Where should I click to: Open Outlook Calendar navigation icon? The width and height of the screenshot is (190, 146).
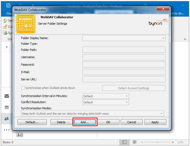(x=7, y=107)
